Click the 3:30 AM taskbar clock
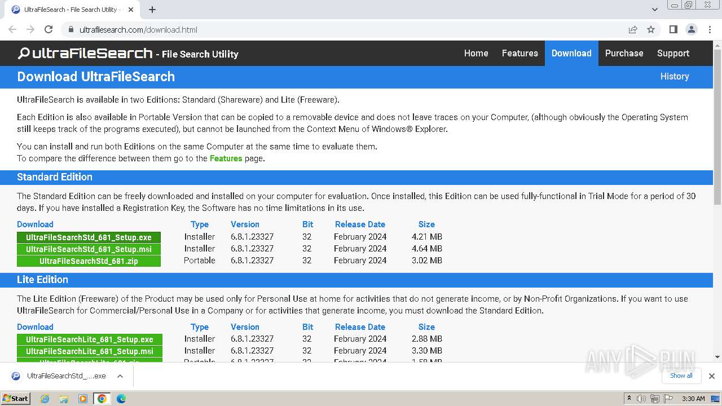This screenshot has width=722, height=406. tap(693, 399)
